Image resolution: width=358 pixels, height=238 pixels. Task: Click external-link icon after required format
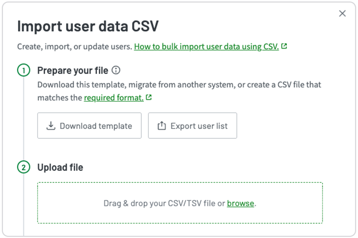(149, 98)
